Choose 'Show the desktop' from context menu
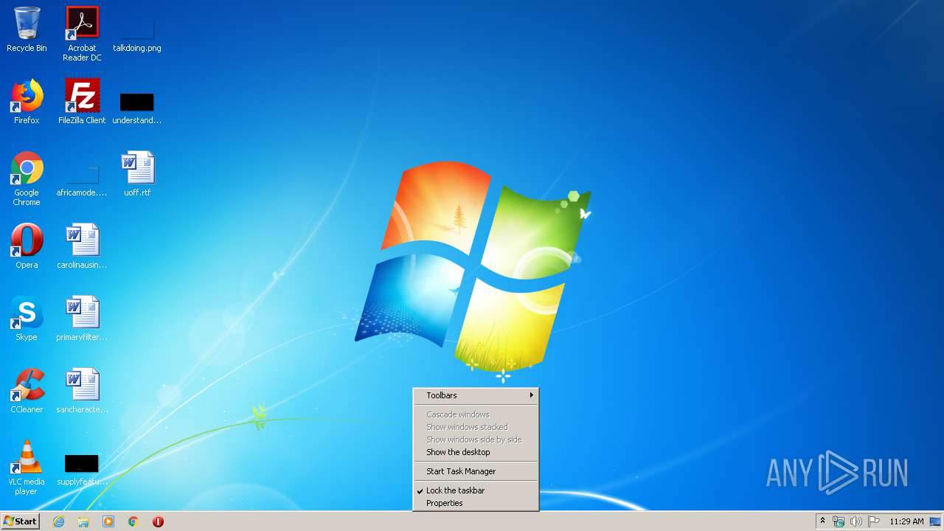This screenshot has width=944, height=531. tap(476, 452)
